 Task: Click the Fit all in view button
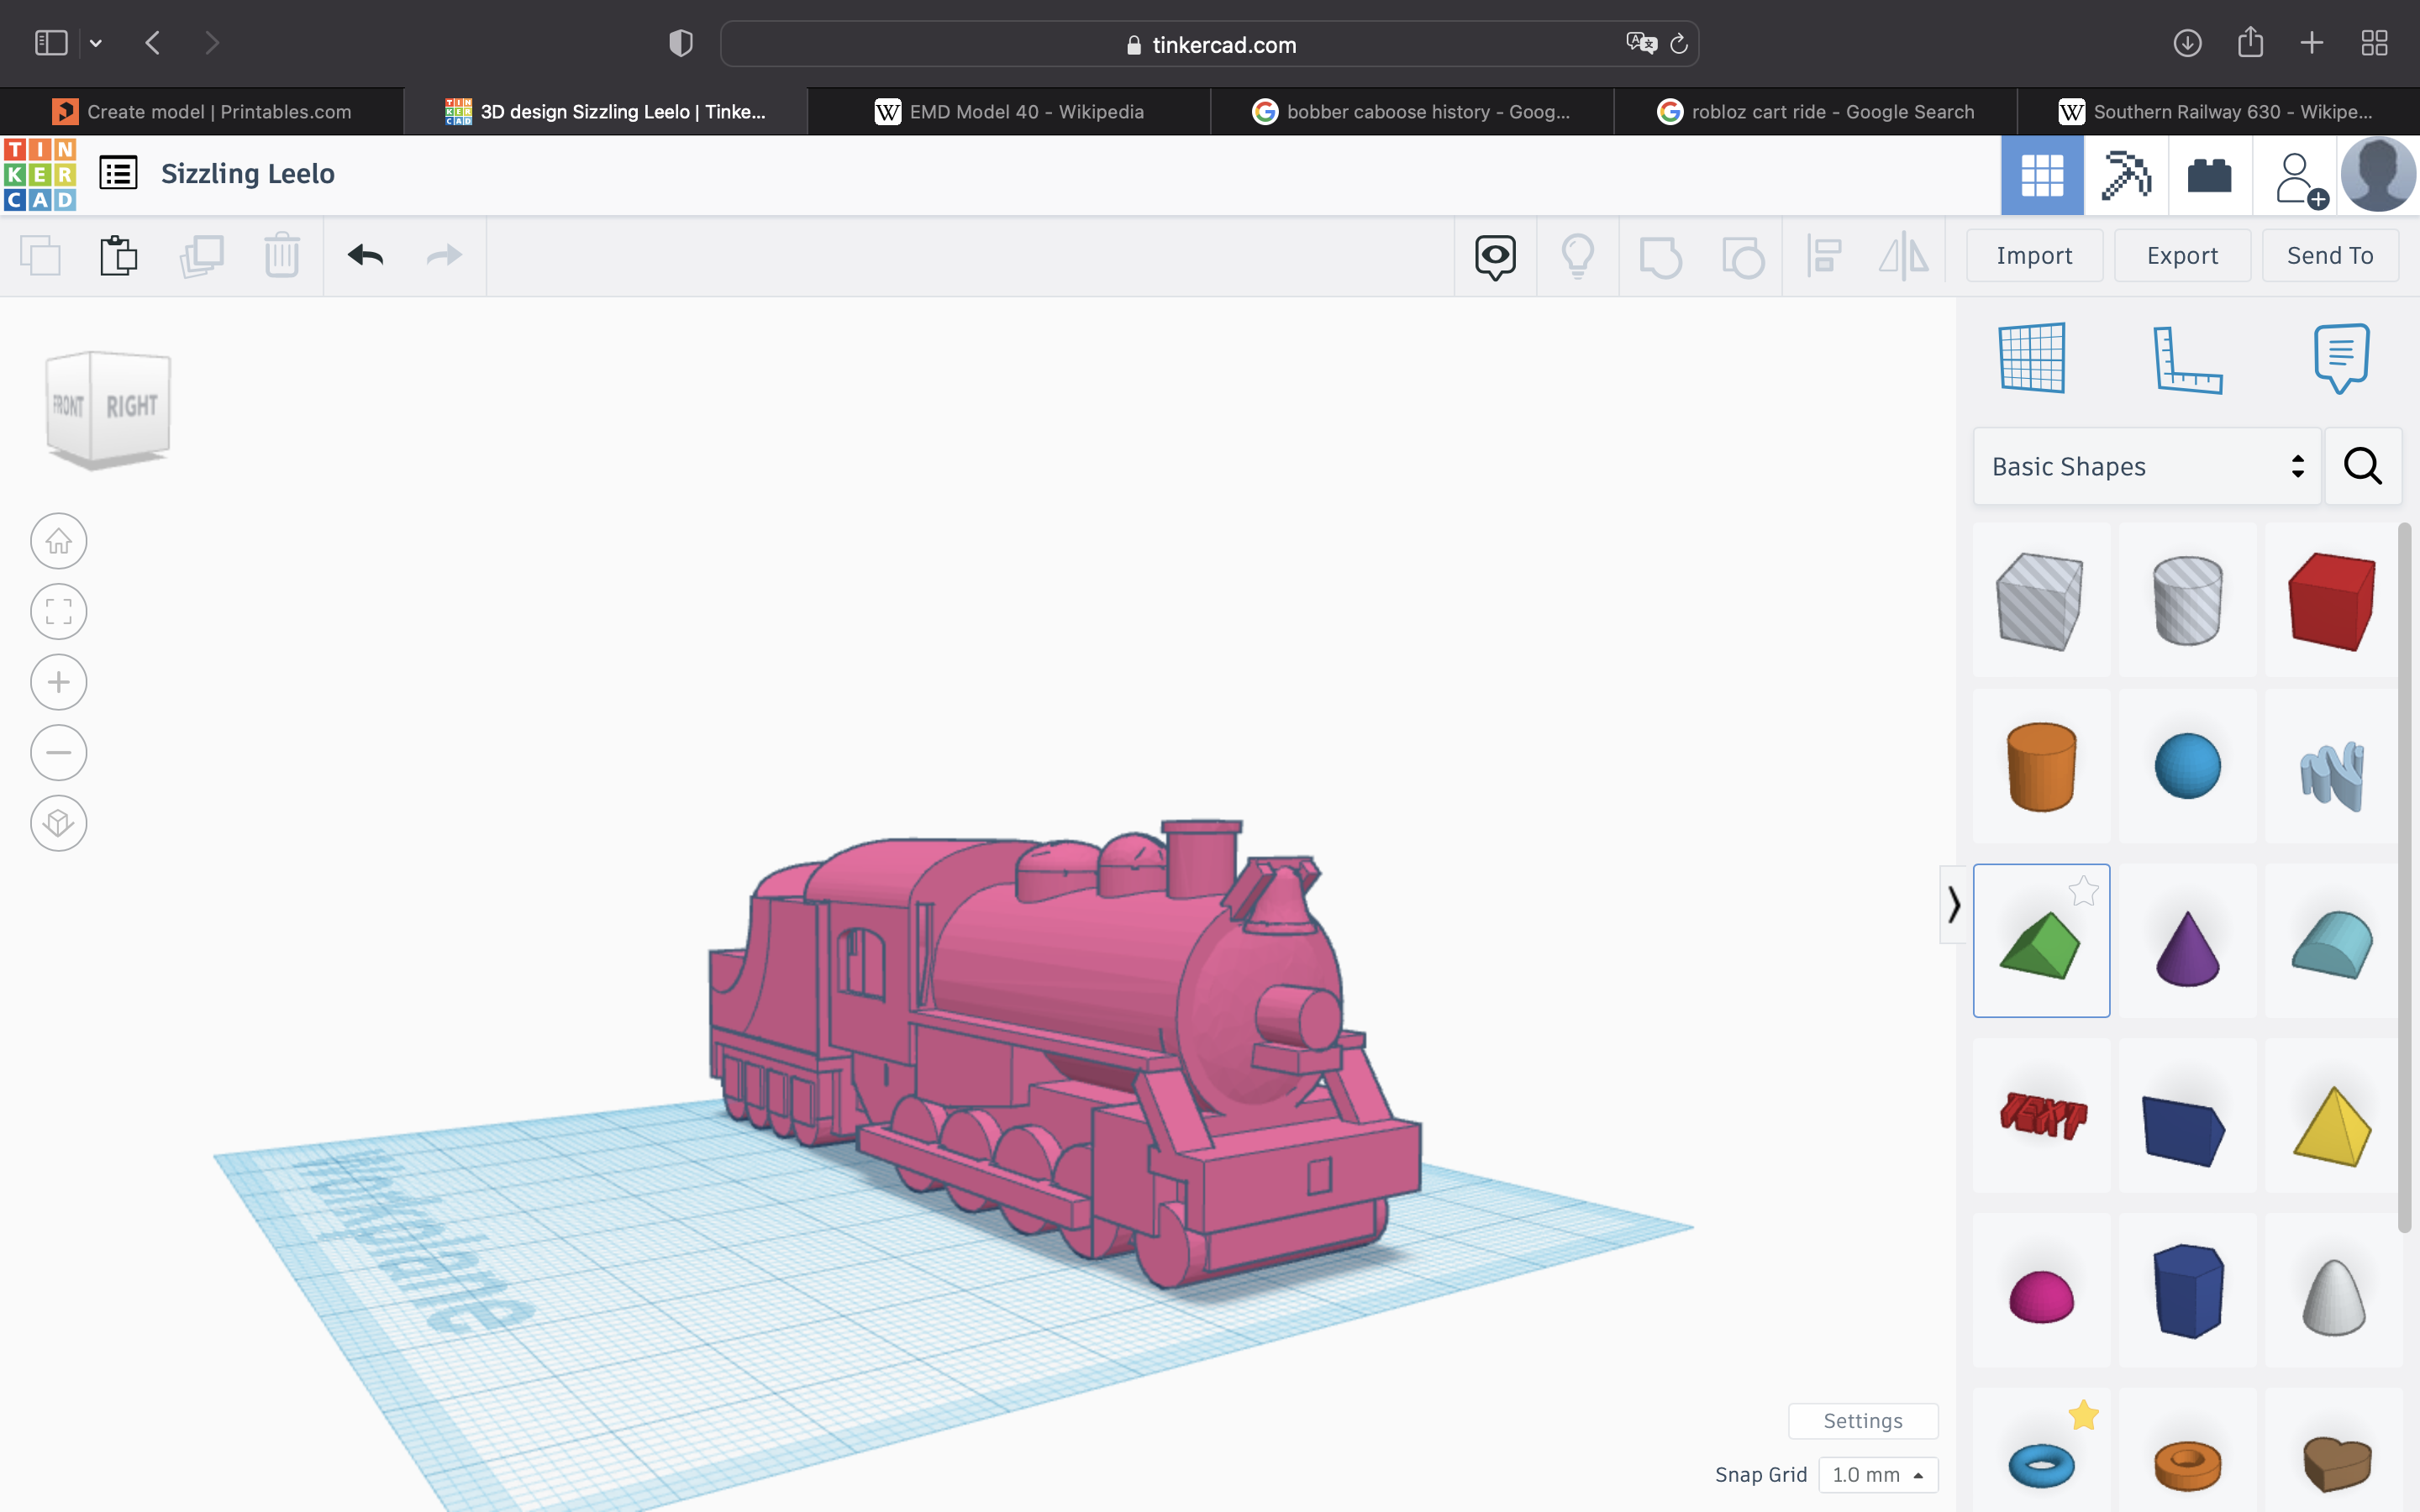[x=59, y=612]
